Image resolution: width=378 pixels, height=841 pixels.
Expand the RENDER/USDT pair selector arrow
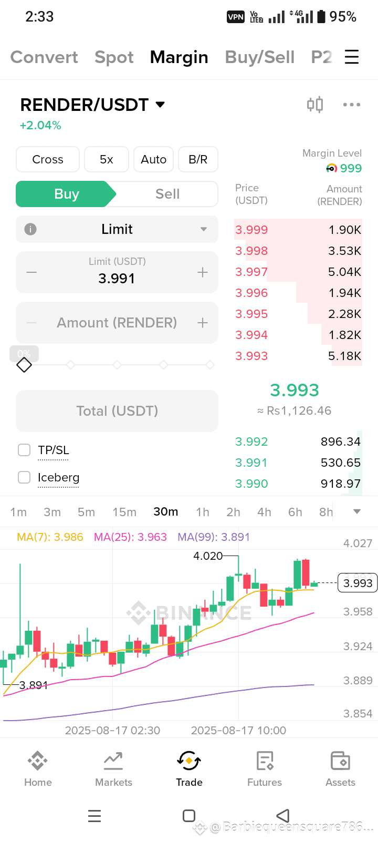click(x=161, y=105)
